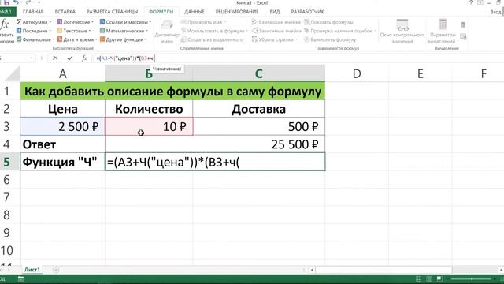Expand Использовать в формуле dropdown
This screenshot has width=504, height=284.
(246, 31)
